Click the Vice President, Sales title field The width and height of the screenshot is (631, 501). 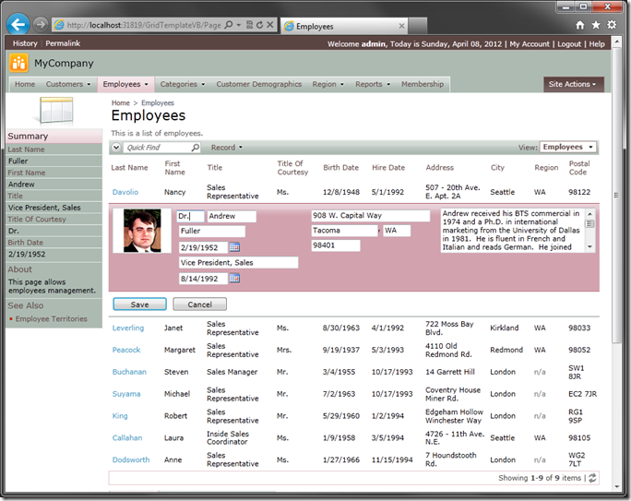tap(238, 263)
